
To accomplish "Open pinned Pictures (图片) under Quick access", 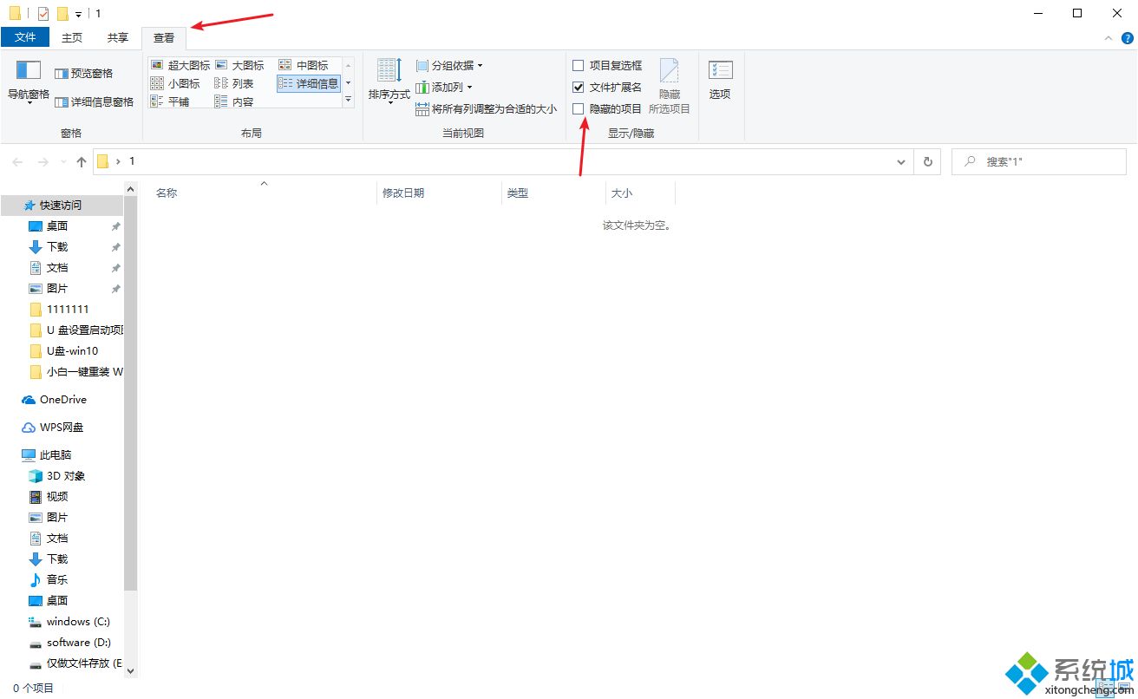I will (57, 289).
